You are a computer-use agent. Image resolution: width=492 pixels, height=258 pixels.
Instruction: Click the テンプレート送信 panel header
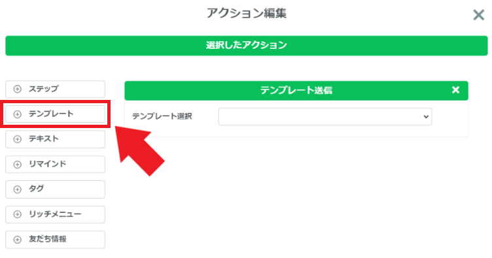[296, 91]
